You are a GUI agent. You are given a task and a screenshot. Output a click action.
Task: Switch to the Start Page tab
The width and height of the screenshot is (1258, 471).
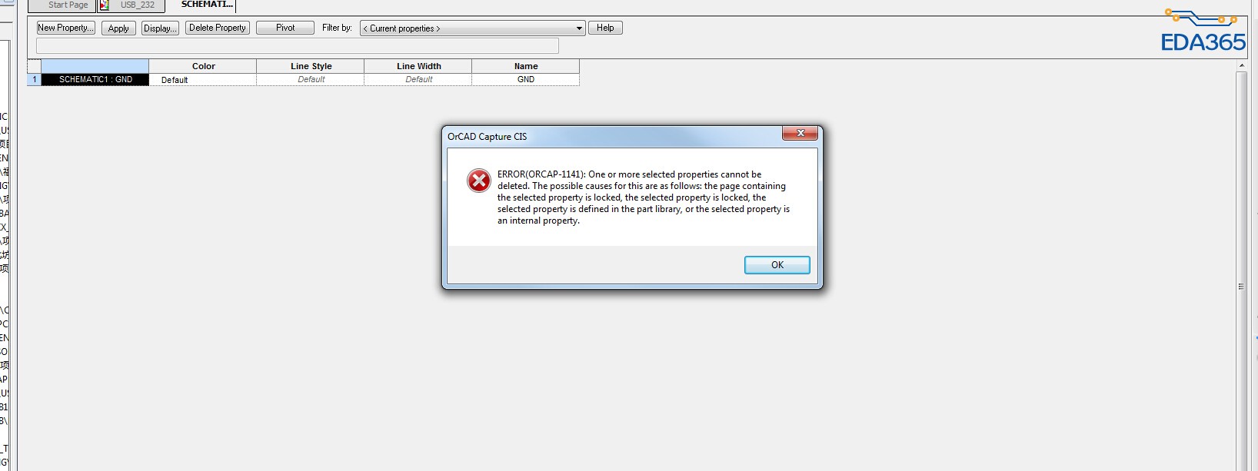[62, 5]
